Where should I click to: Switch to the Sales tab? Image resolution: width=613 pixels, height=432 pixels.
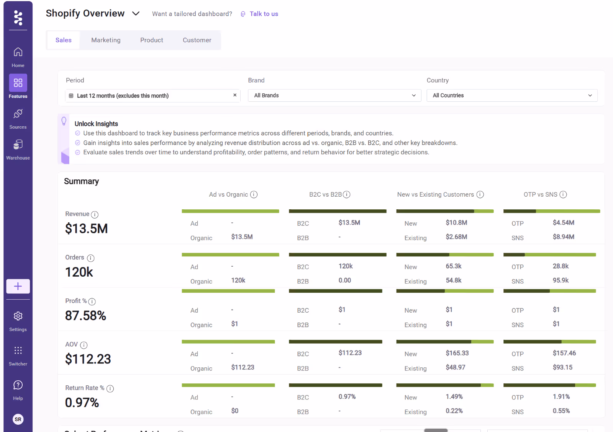tap(63, 40)
